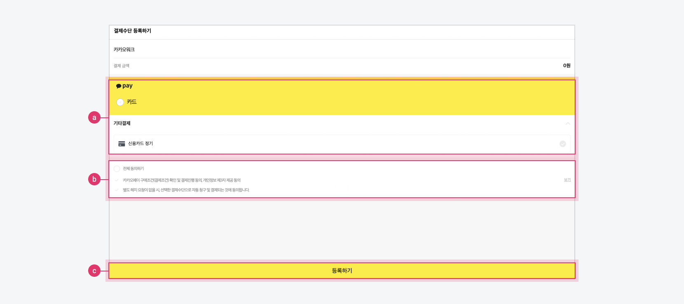
Task: Collapse 기타결제 section using the chevron
Action: [x=568, y=124]
